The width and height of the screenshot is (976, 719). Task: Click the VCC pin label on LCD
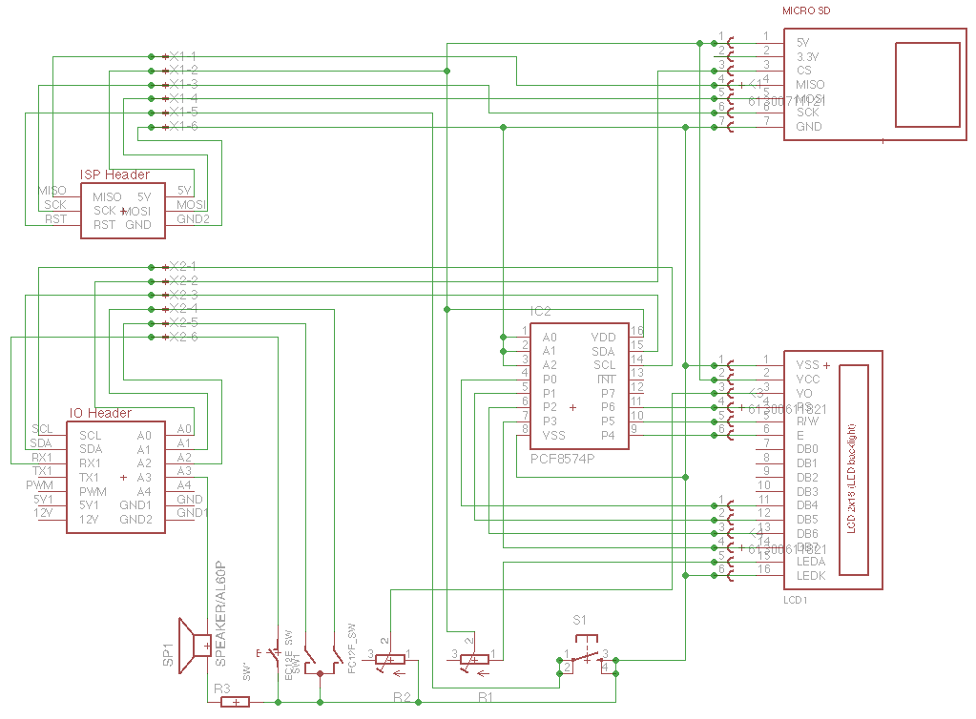(x=808, y=379)
